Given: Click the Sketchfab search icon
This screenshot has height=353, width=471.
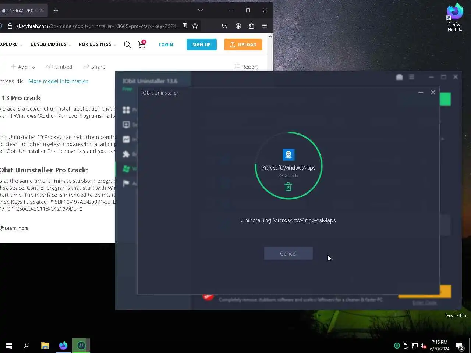Looking at the screenshot, I should pos(127,44).
